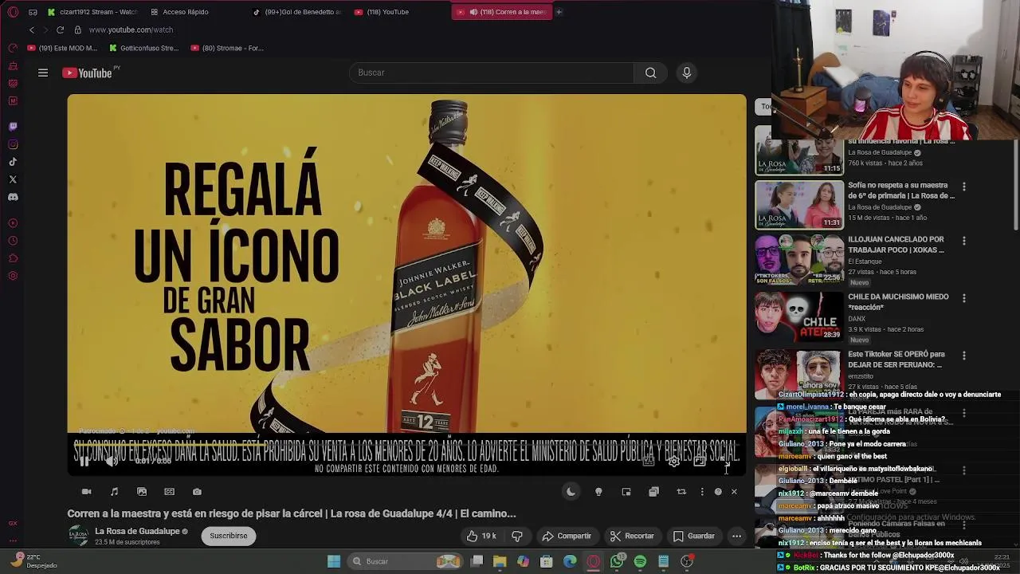Open La Rosa de Guadalupe channel avatar
Viewport: 1020px width, 574px height.
(x=78, y=536)
